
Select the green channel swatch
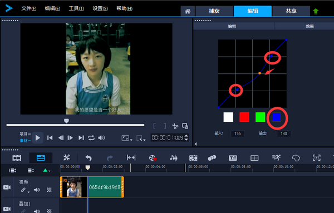click(x=261, y=117)
